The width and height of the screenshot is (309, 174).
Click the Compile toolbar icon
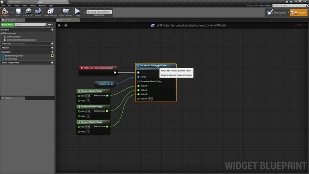5,12
